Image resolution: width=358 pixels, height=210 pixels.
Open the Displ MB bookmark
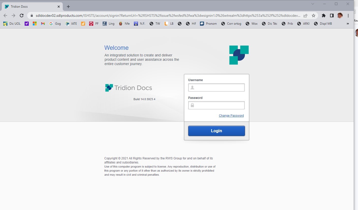[x=323, y=24]
